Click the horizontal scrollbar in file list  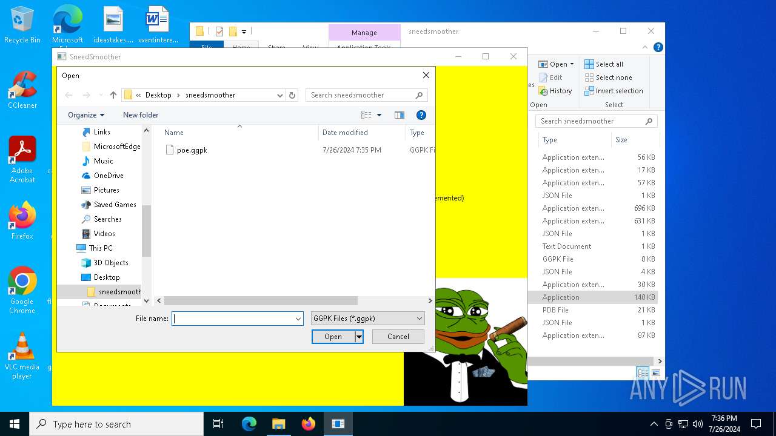pos(261,301)
